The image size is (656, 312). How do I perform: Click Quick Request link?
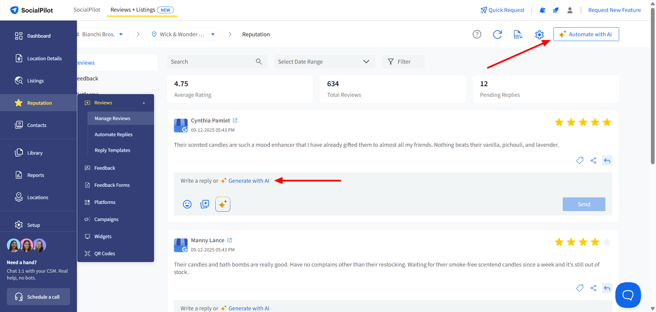click(502, 10)
